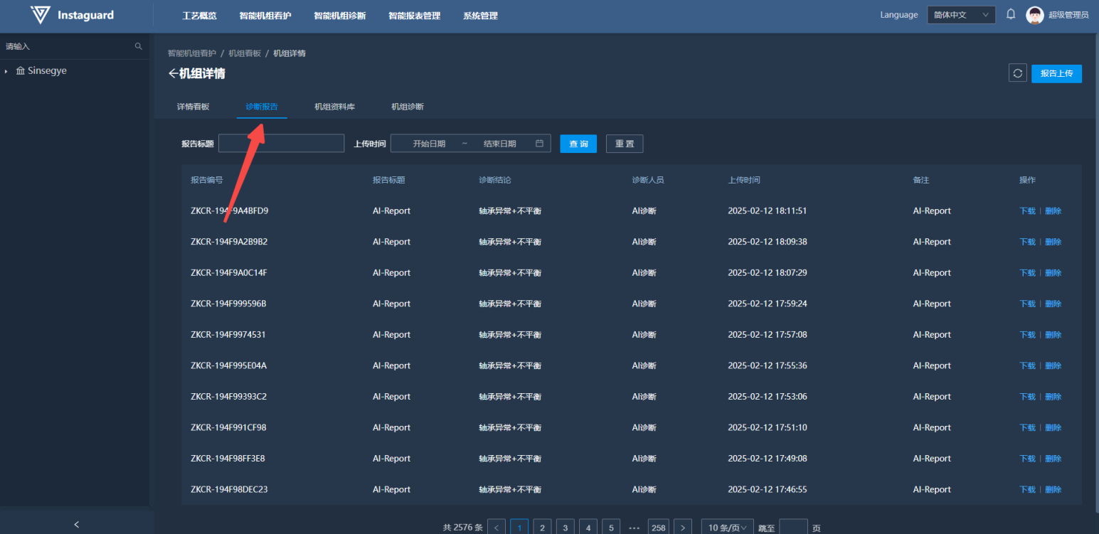Screen dimensions: 1099x534
Task: Click the 报告标题 input field
Action: point(281,144)
